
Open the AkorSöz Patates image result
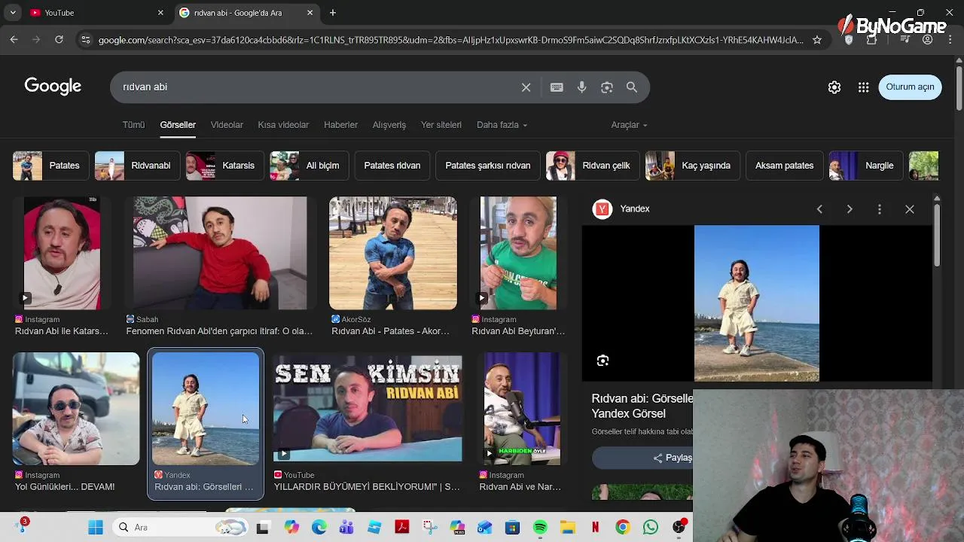click(392, 253)
